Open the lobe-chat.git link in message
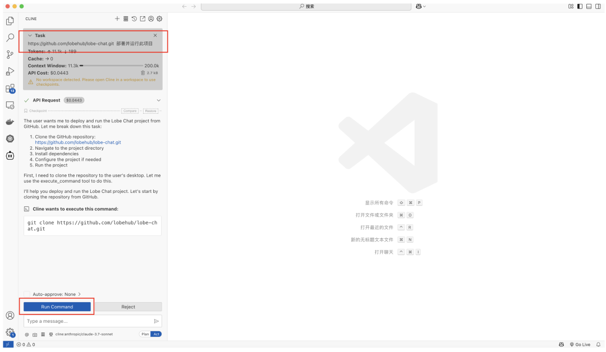 click(x=77, y=142)
